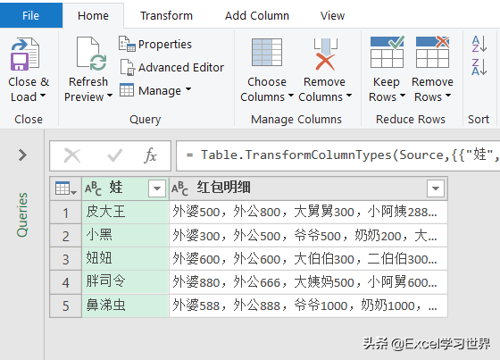Select cell starting 外婆600，外公600

(308, 259)
